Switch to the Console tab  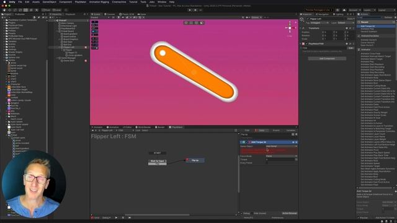(110, 14)
